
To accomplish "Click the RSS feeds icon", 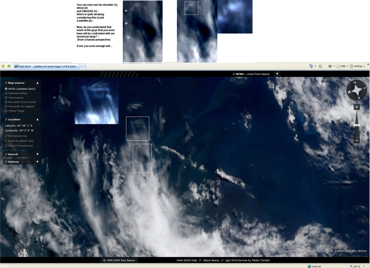I will (320, 66).
